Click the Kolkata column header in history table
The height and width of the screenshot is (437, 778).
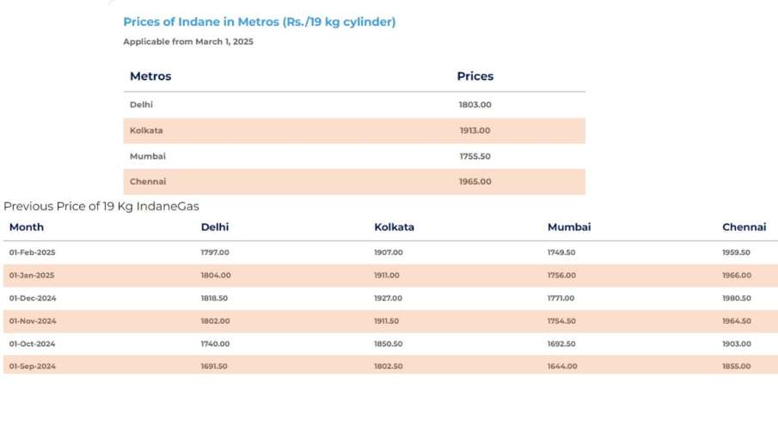[x=394, y=228]
